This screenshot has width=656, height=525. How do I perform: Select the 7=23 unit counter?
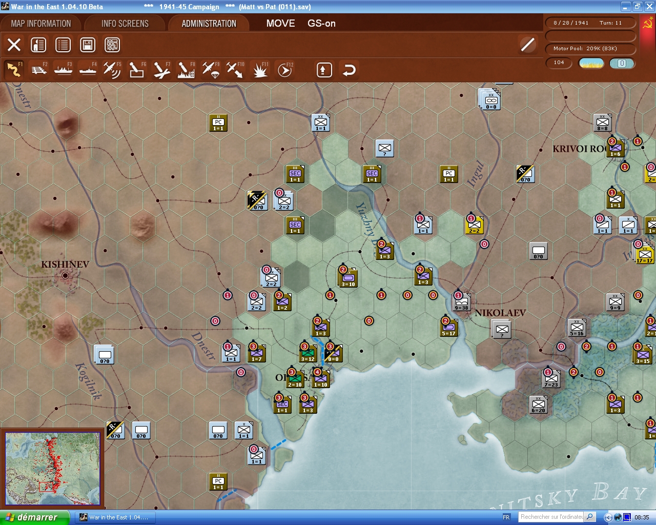[x=551, y=378]
